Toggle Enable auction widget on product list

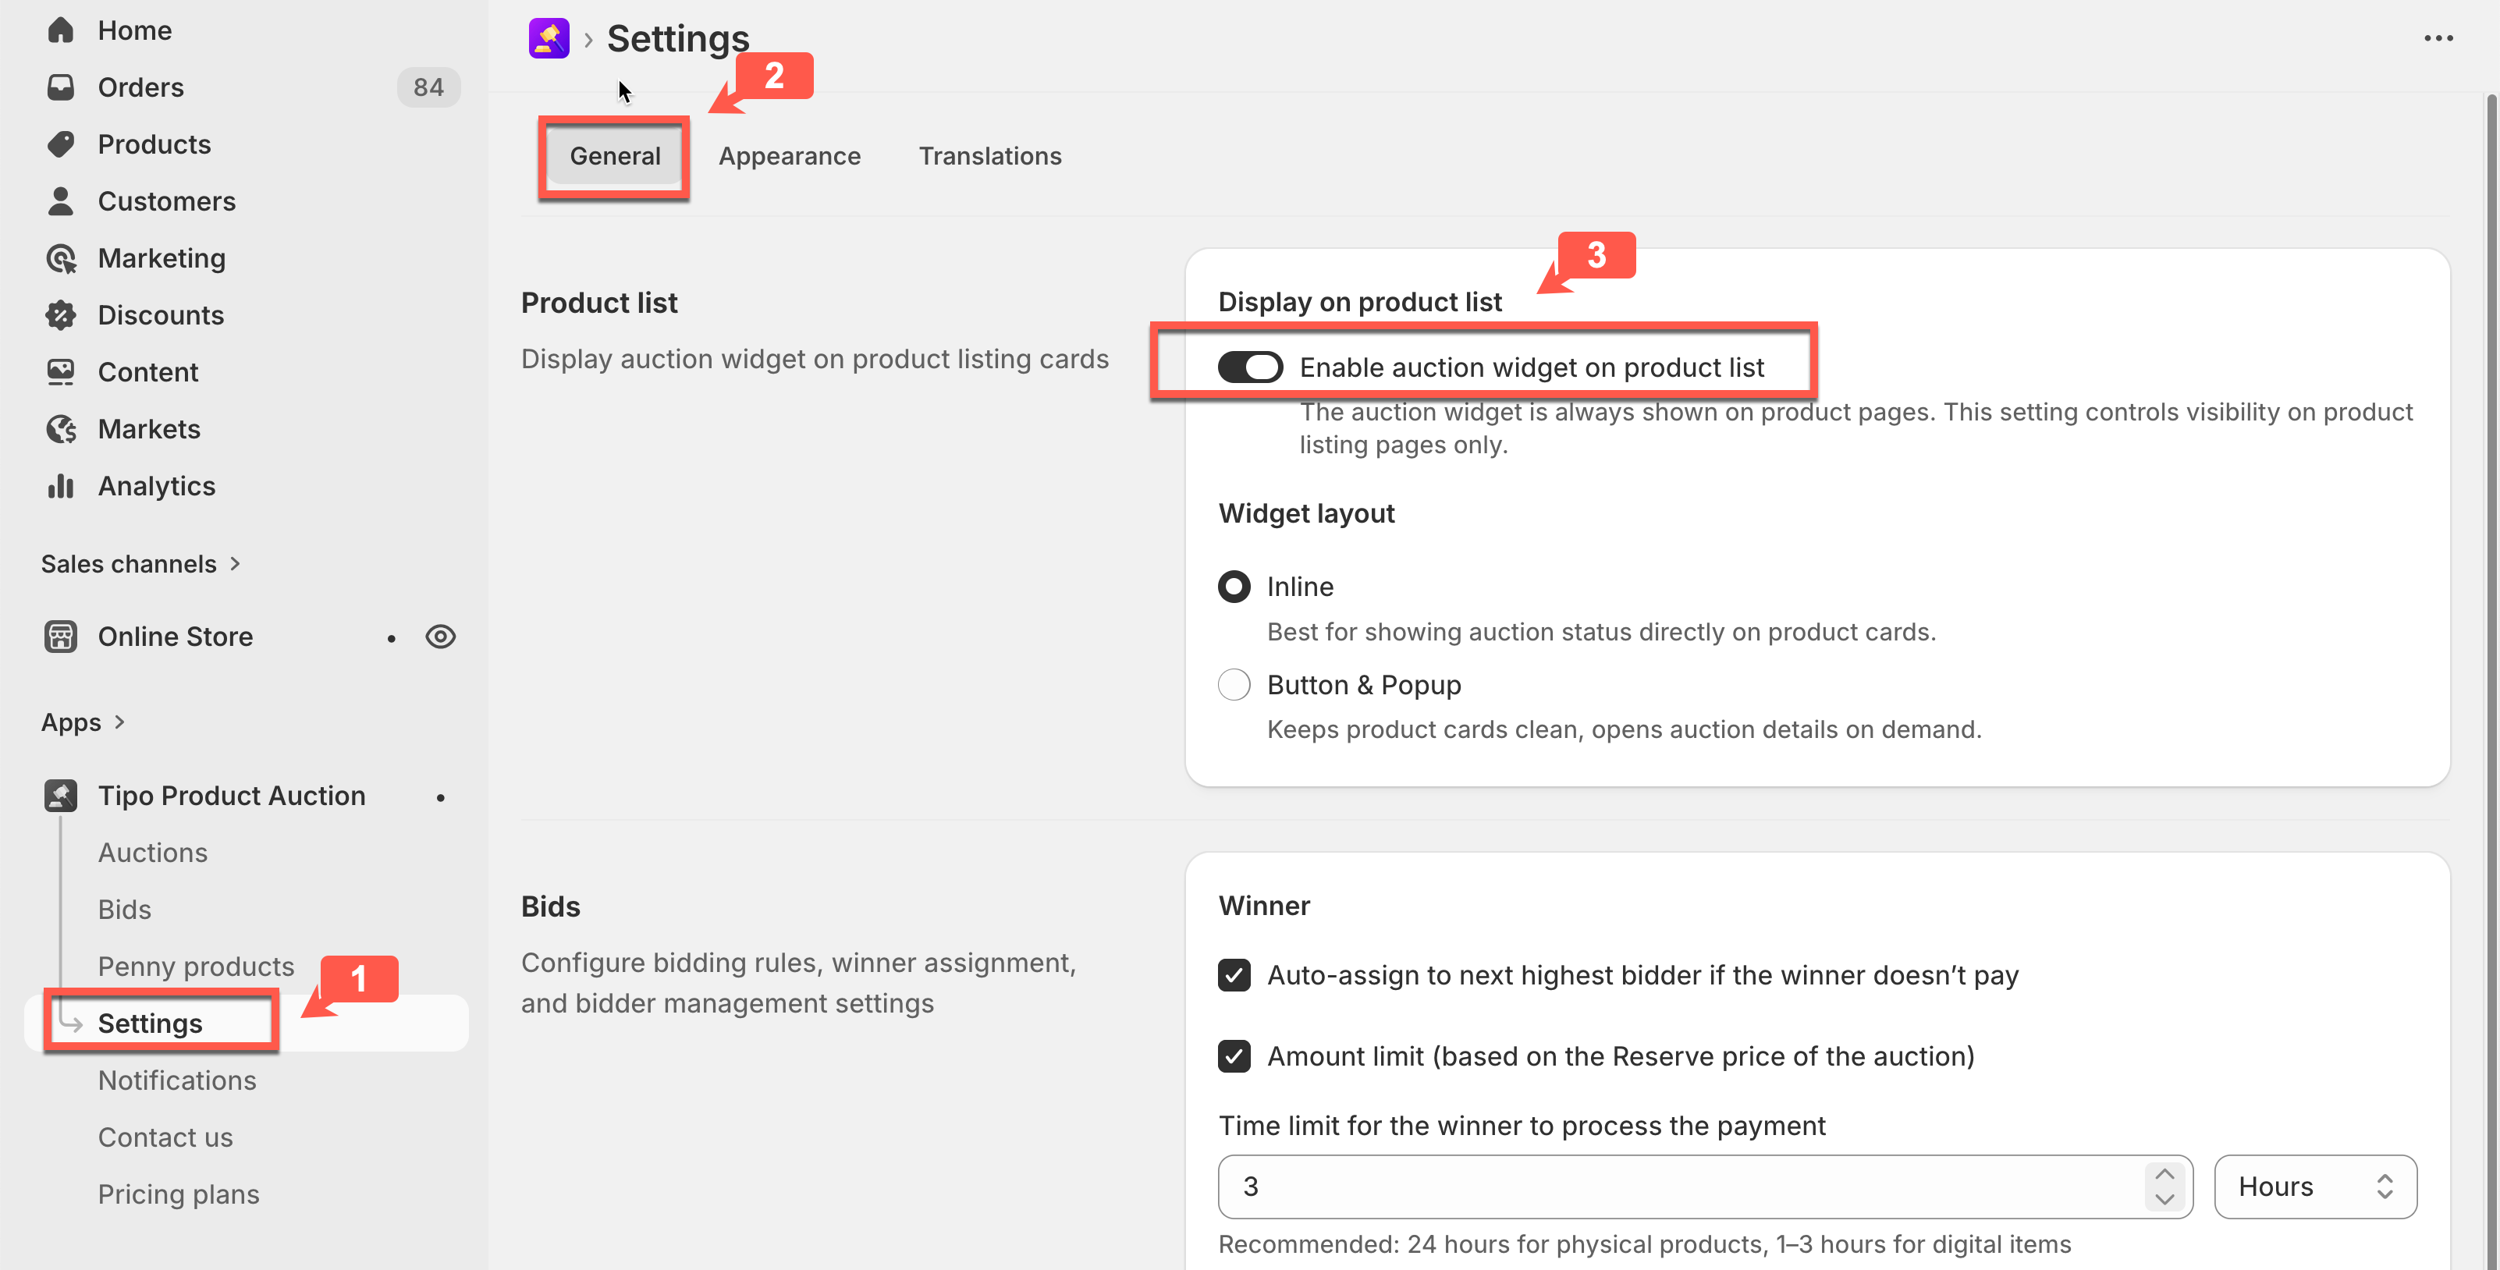coord(1250,367)
